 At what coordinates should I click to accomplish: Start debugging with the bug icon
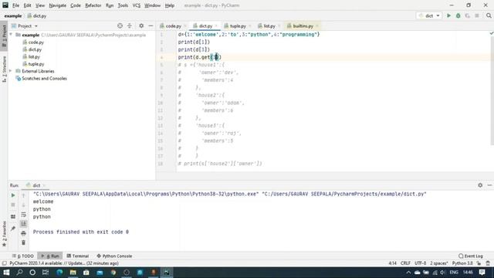click(x=458, y=15)
